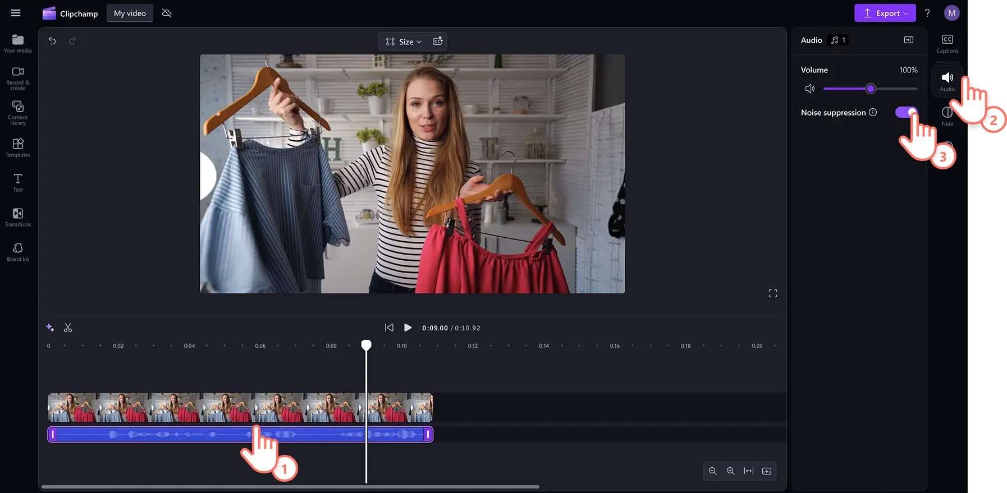Open the user profile avatar M
Viewport: 1007px width, 493px height.
[x=951, y=13]
